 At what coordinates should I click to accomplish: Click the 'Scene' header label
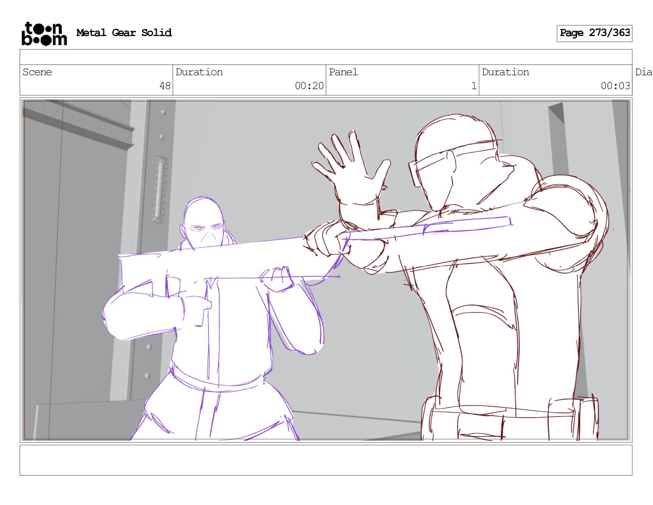click(37, 72)
